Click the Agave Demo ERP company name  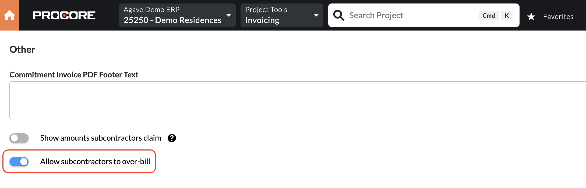pyautogui.click(x=151, y=10)
